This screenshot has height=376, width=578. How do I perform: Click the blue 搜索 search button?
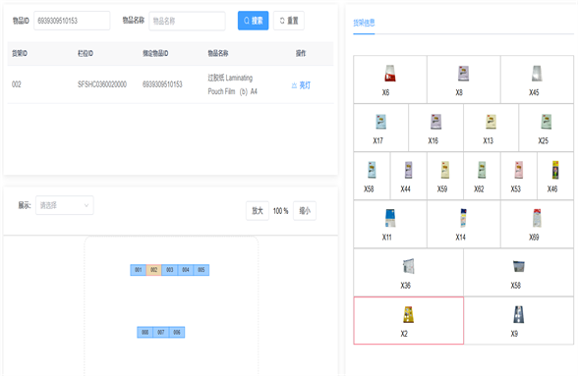(253, 21)
